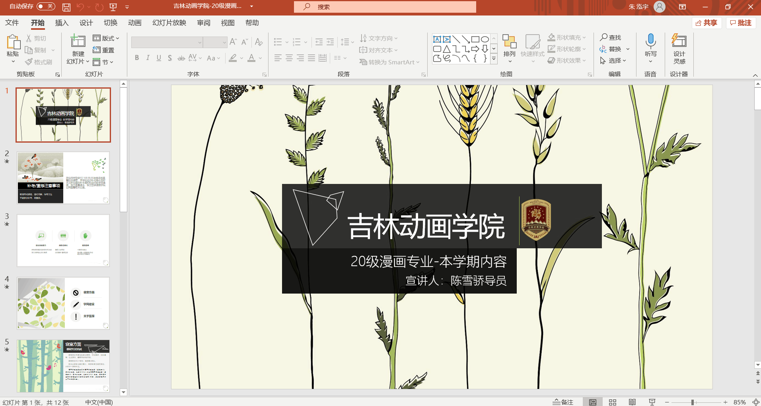761x406 pixels.
Task: Align text left in paragraph group
Action: (278, 58)
